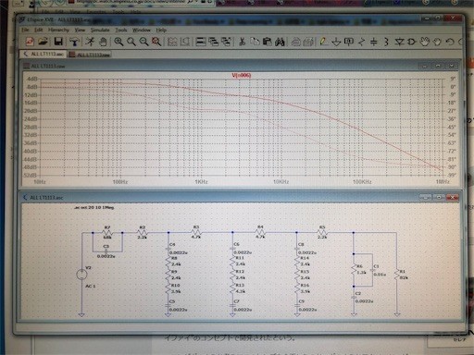Screen dimensions: 474x355
Task: Click the R13 resistor label
Action: click(240, 286)
